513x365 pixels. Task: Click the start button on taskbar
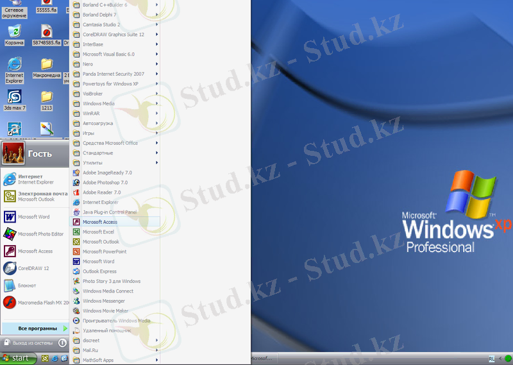[x=18, y=358]
